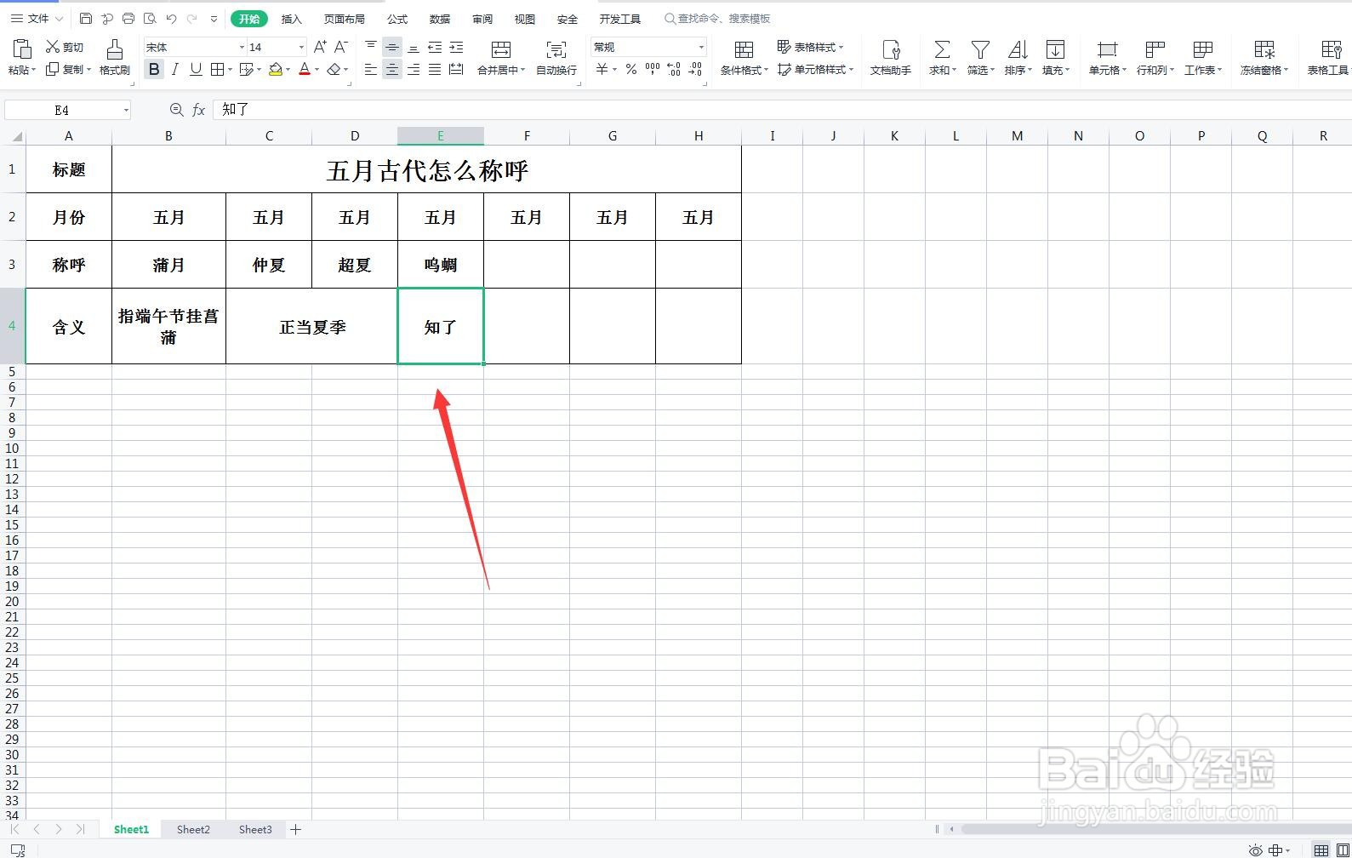1352x858 pixels.
Task: Increase decimal places
Action: click(674, 69)
